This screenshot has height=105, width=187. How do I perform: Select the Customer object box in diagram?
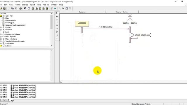pyautogui.click(x=82, y=24)
